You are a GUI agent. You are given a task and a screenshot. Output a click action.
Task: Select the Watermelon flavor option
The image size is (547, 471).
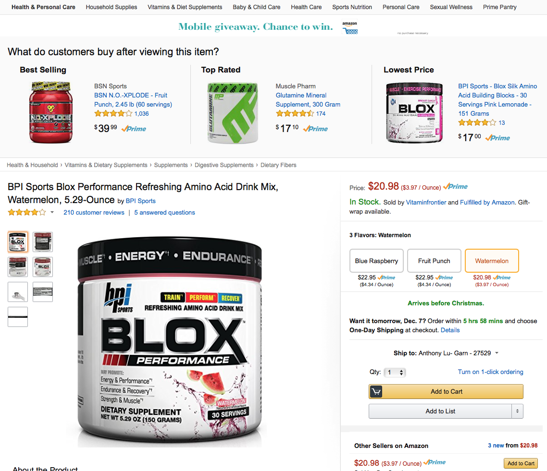tap(492, 261)
